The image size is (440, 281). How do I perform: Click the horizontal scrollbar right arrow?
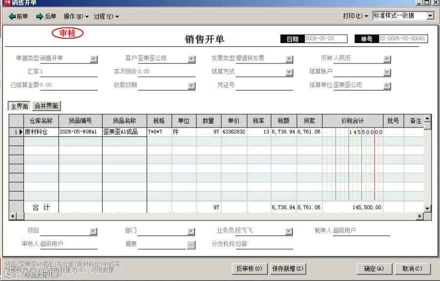tap(420, 216)
